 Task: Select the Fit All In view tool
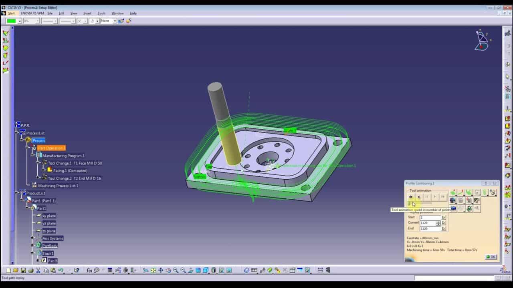[153, 270]
